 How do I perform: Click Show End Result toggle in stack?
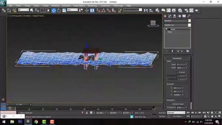(172, 51)
